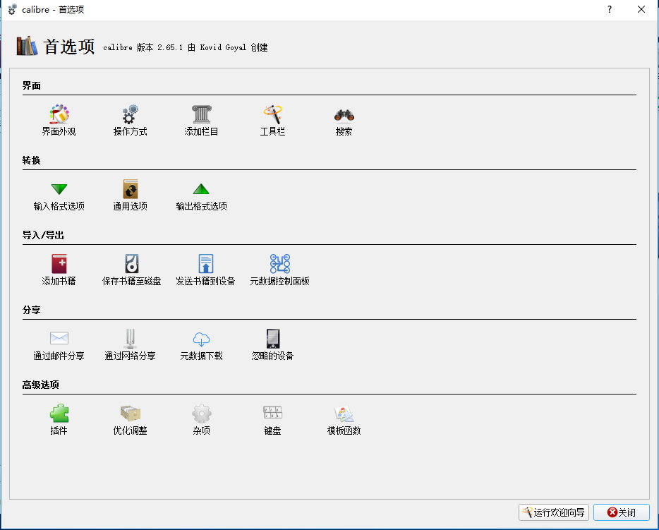Image resolution: width=659 pixels, height=530 pixels.
Task: Click the 高级选项 section heading
Action: coord(41,385)
